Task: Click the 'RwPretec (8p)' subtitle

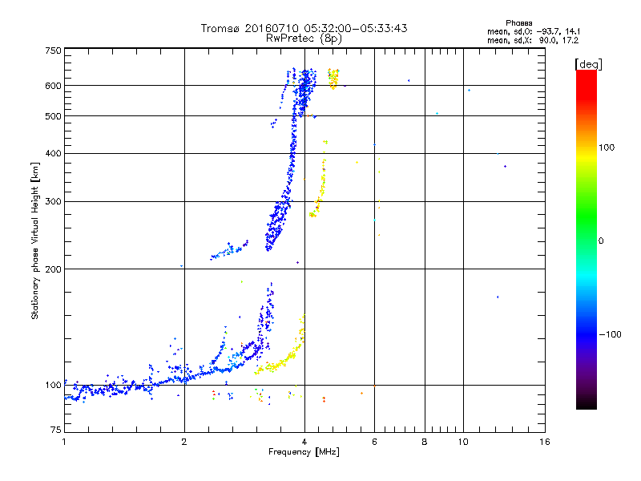Action: pos(304,38)
